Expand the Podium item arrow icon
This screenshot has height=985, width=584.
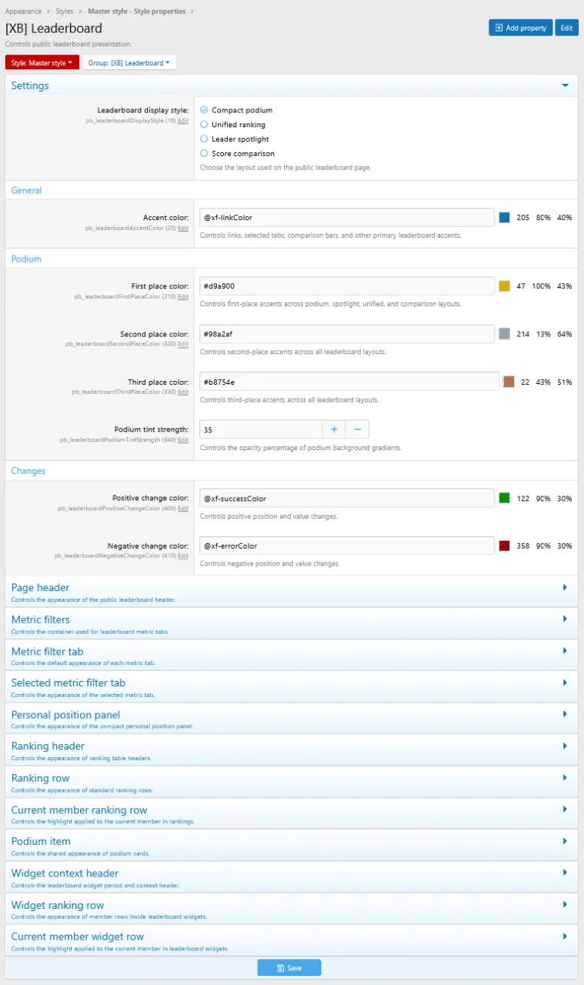point(565,841)
